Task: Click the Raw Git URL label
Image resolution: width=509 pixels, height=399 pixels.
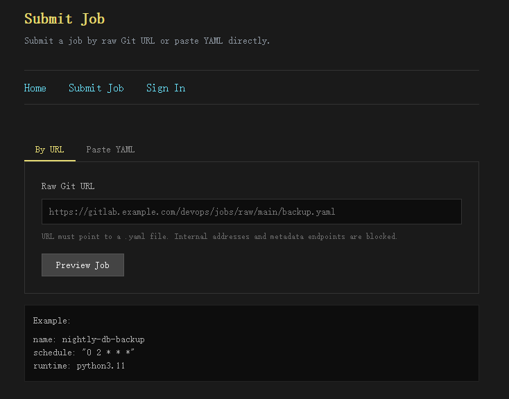Action: [x=68, y=186]
